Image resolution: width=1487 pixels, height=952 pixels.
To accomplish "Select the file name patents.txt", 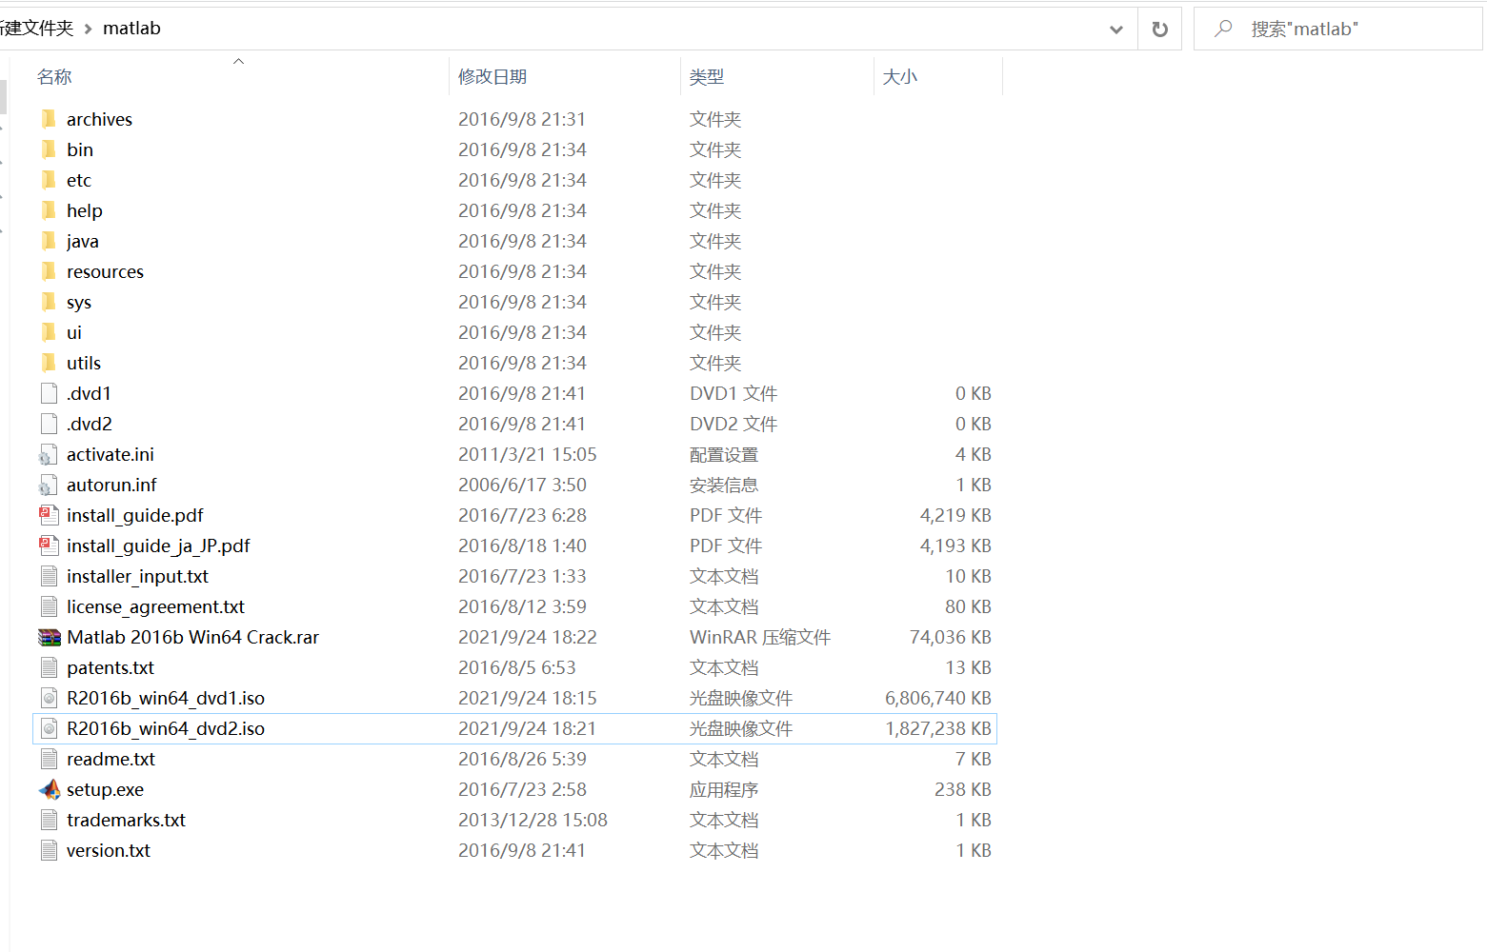I will 111,667.
